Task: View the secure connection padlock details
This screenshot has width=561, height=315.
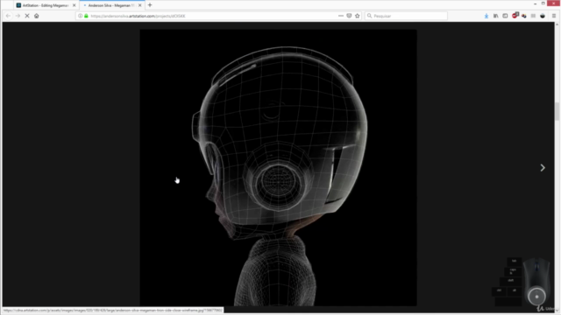Action: (x=86, y=16)
